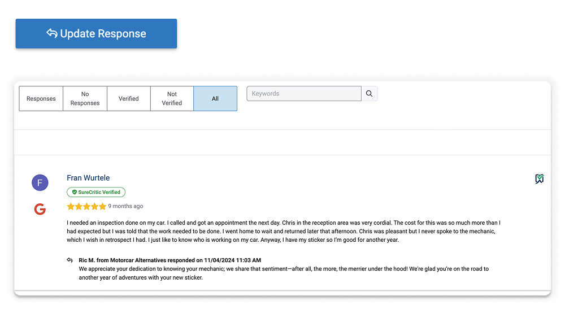This screenshot has height=335, width=565.
Task: Select the Not Verified filter
Action: 172,99
